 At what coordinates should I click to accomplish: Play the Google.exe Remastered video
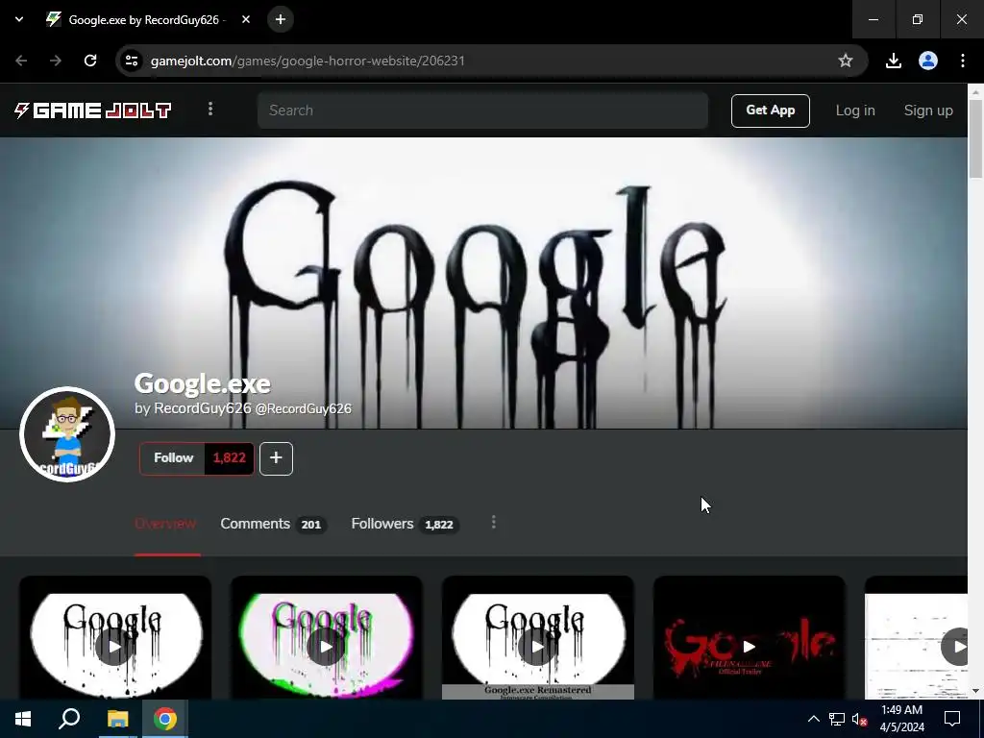537,646
